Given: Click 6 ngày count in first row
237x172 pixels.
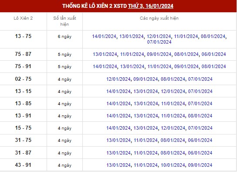Looking at the screenshot, I should [64, 37].
